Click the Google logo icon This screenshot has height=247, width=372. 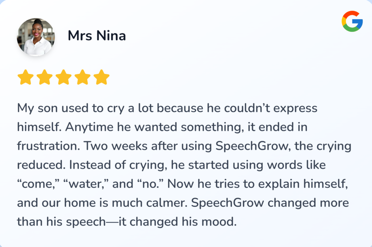click(352, 21)
